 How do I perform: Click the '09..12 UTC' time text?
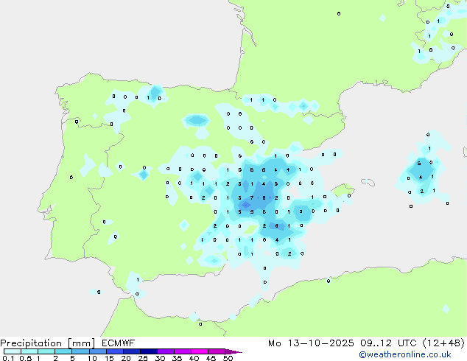(388, 343)
